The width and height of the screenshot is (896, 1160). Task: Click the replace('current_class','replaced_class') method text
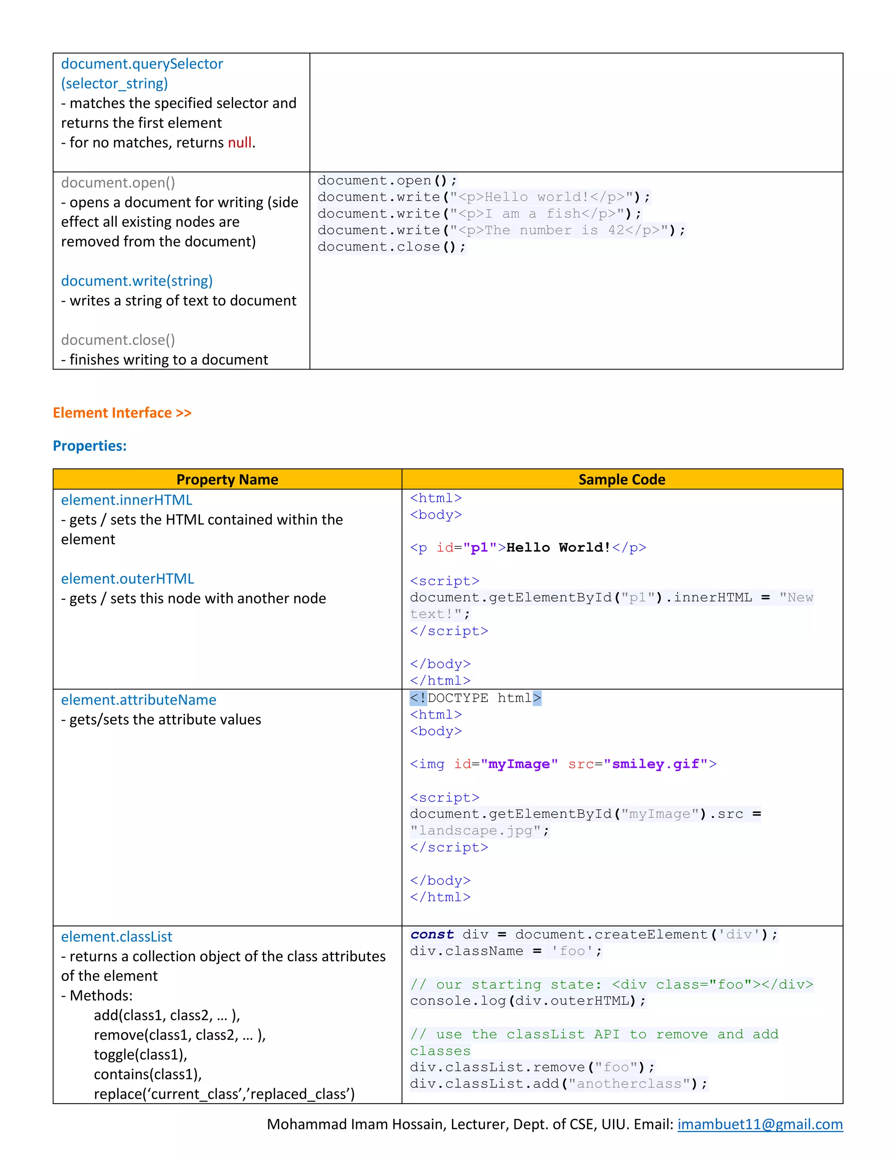224,1093
